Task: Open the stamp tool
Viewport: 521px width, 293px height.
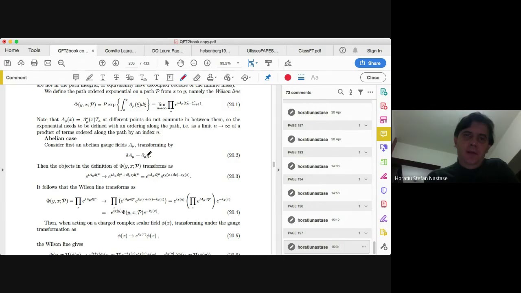Action: [x=211, y=77]
